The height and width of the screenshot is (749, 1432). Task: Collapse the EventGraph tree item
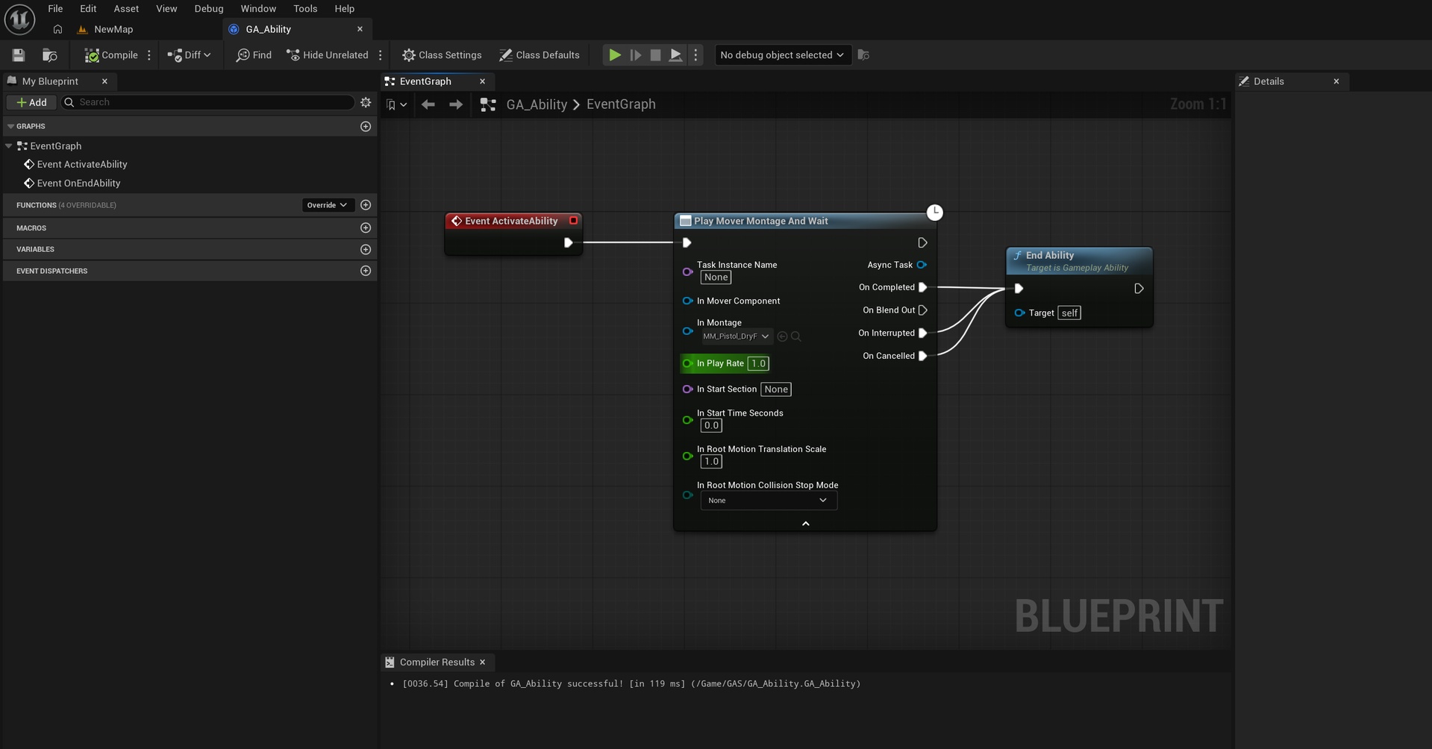pyautogui.click(x=9, y=146)
